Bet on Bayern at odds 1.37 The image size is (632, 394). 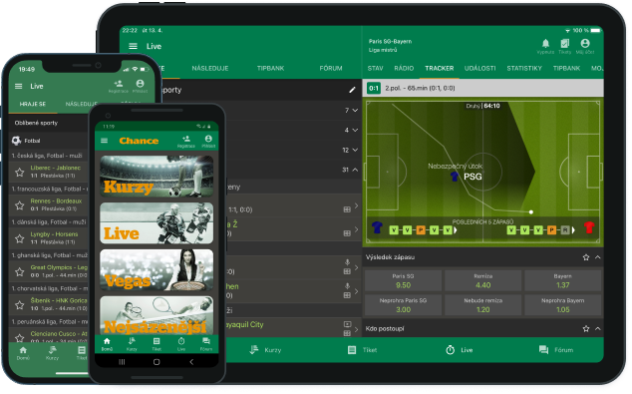point(562,280)
